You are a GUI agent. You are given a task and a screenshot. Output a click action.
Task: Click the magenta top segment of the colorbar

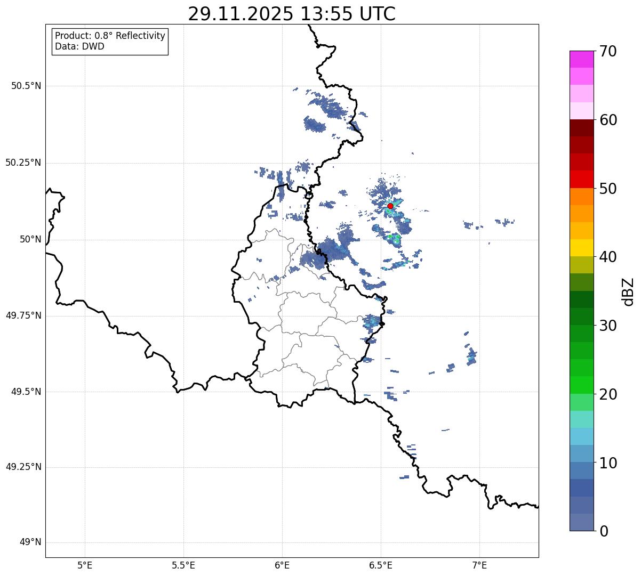click(581, 59)
